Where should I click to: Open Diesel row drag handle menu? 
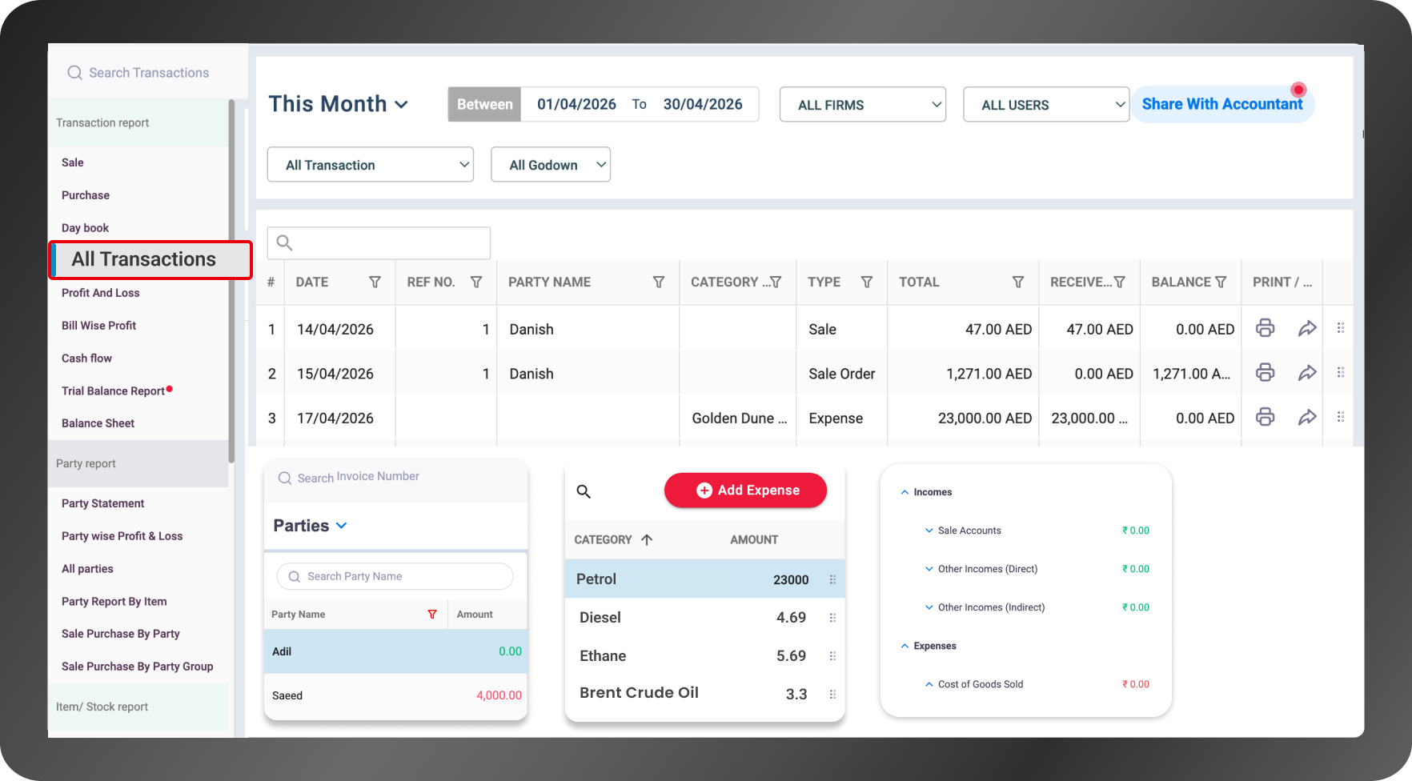[x=832, y=618]
